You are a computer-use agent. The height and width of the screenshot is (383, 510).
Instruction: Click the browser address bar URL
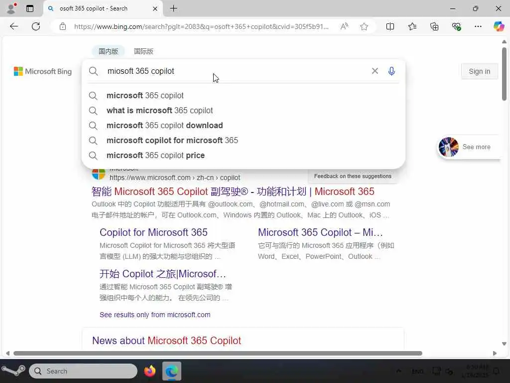(x=202, y=26)
